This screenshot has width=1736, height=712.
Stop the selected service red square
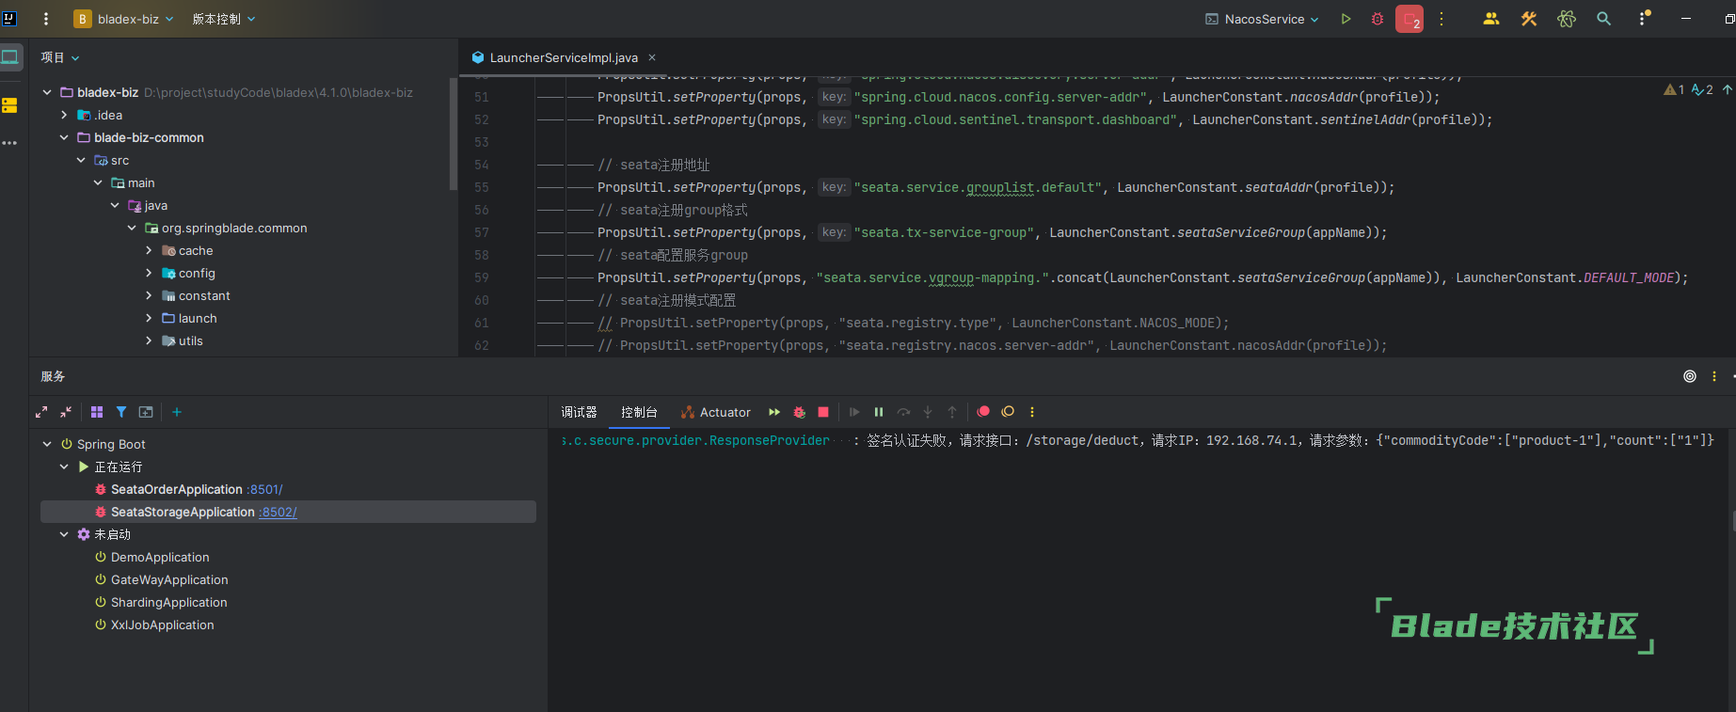pyautogui.click(x=823, y=412)
